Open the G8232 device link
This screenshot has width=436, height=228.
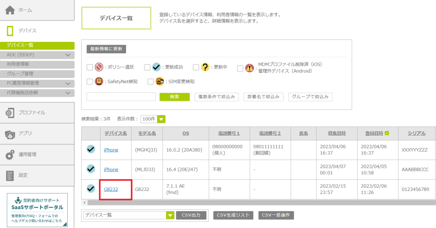tap(111, 188)
